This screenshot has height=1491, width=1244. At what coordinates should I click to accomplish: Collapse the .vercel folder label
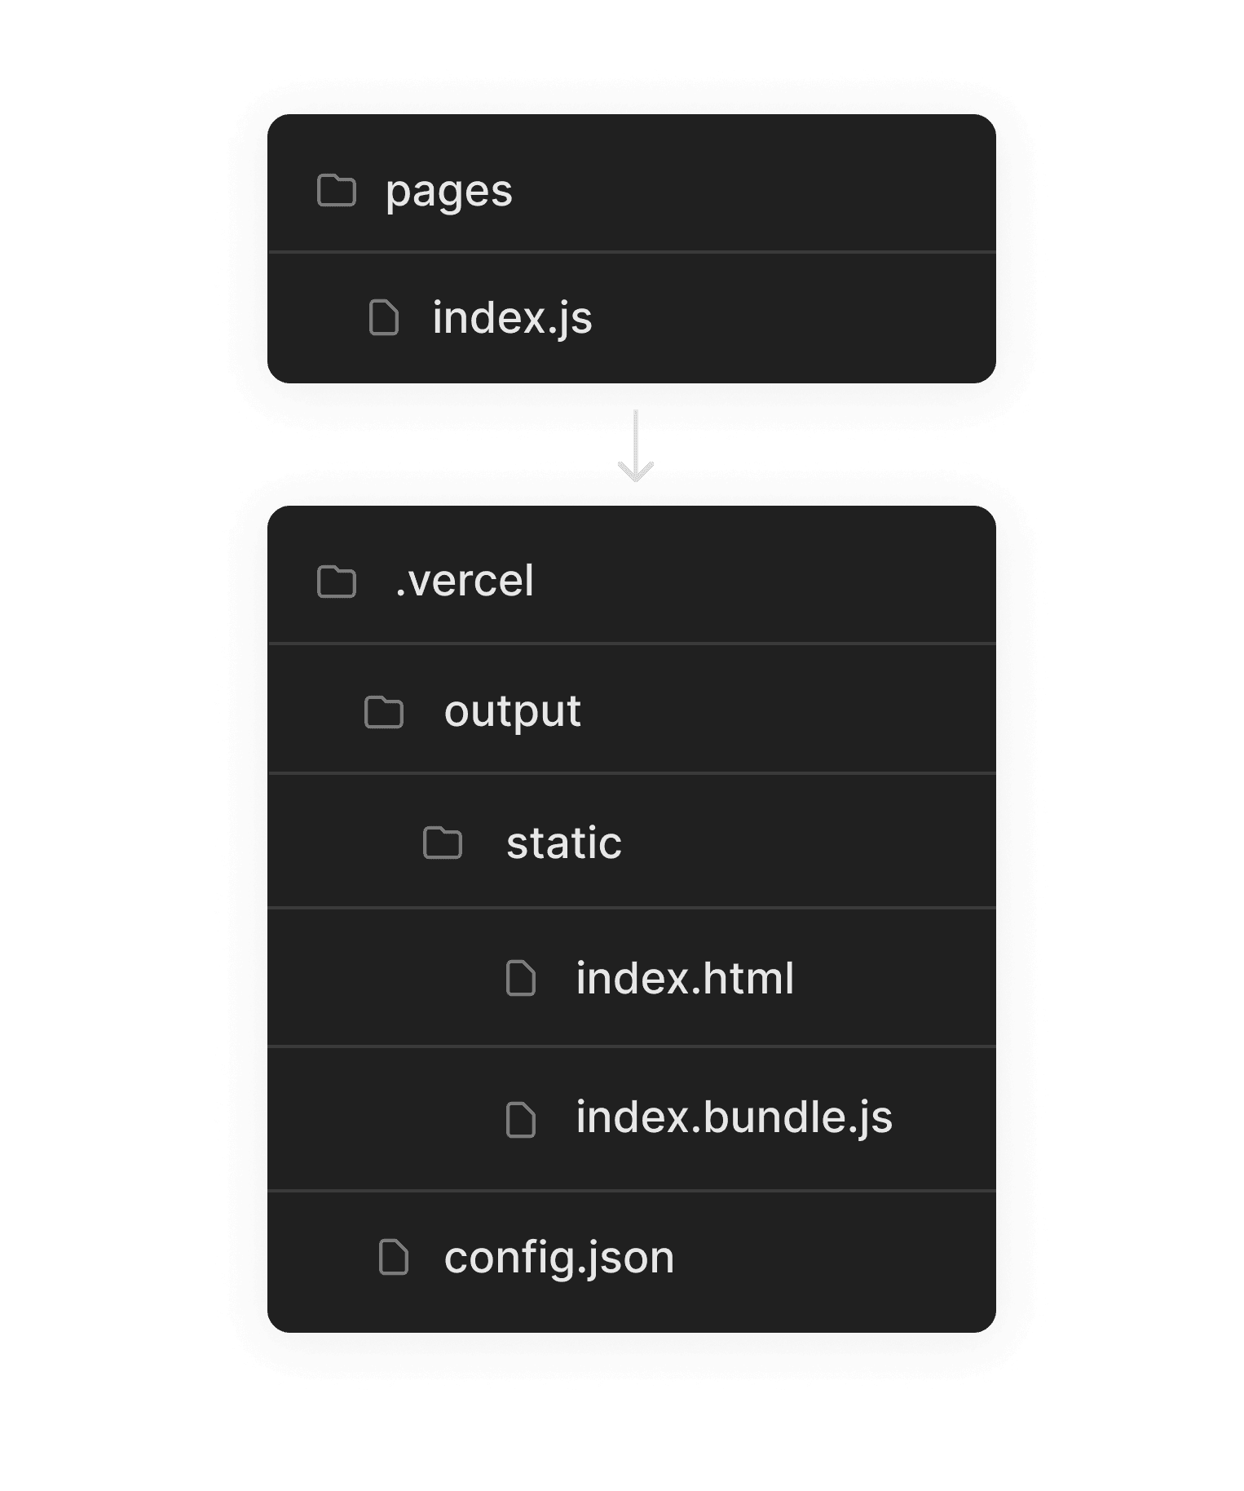(x=464, y=582)
